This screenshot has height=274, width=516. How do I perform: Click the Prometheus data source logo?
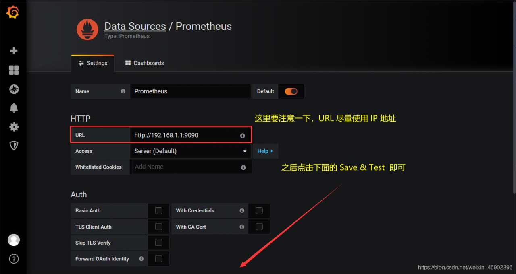tap(87, 30)
